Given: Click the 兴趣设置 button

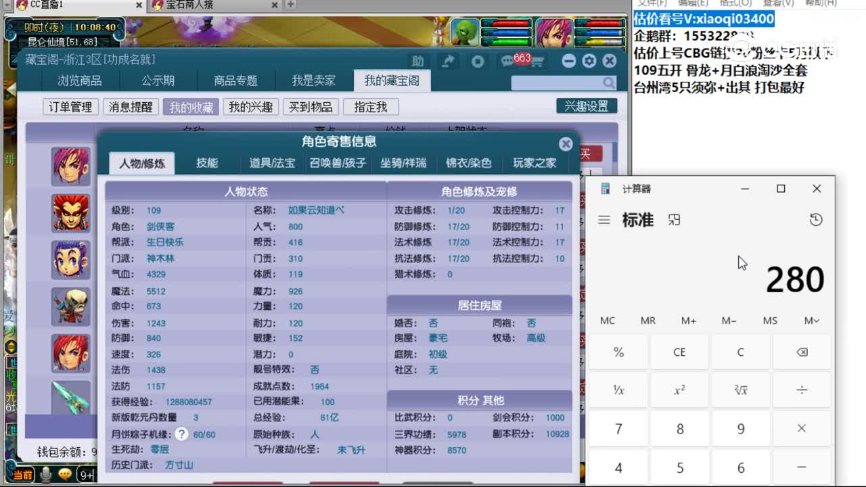Looking at the screenshot, I should (587, 106).
